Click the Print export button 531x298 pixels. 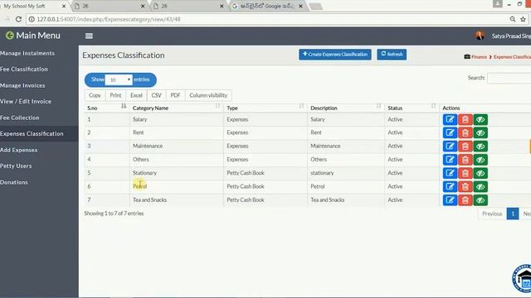tap(115, 95)
